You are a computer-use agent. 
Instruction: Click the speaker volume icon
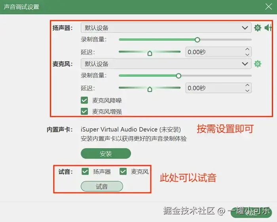point(268,28)
